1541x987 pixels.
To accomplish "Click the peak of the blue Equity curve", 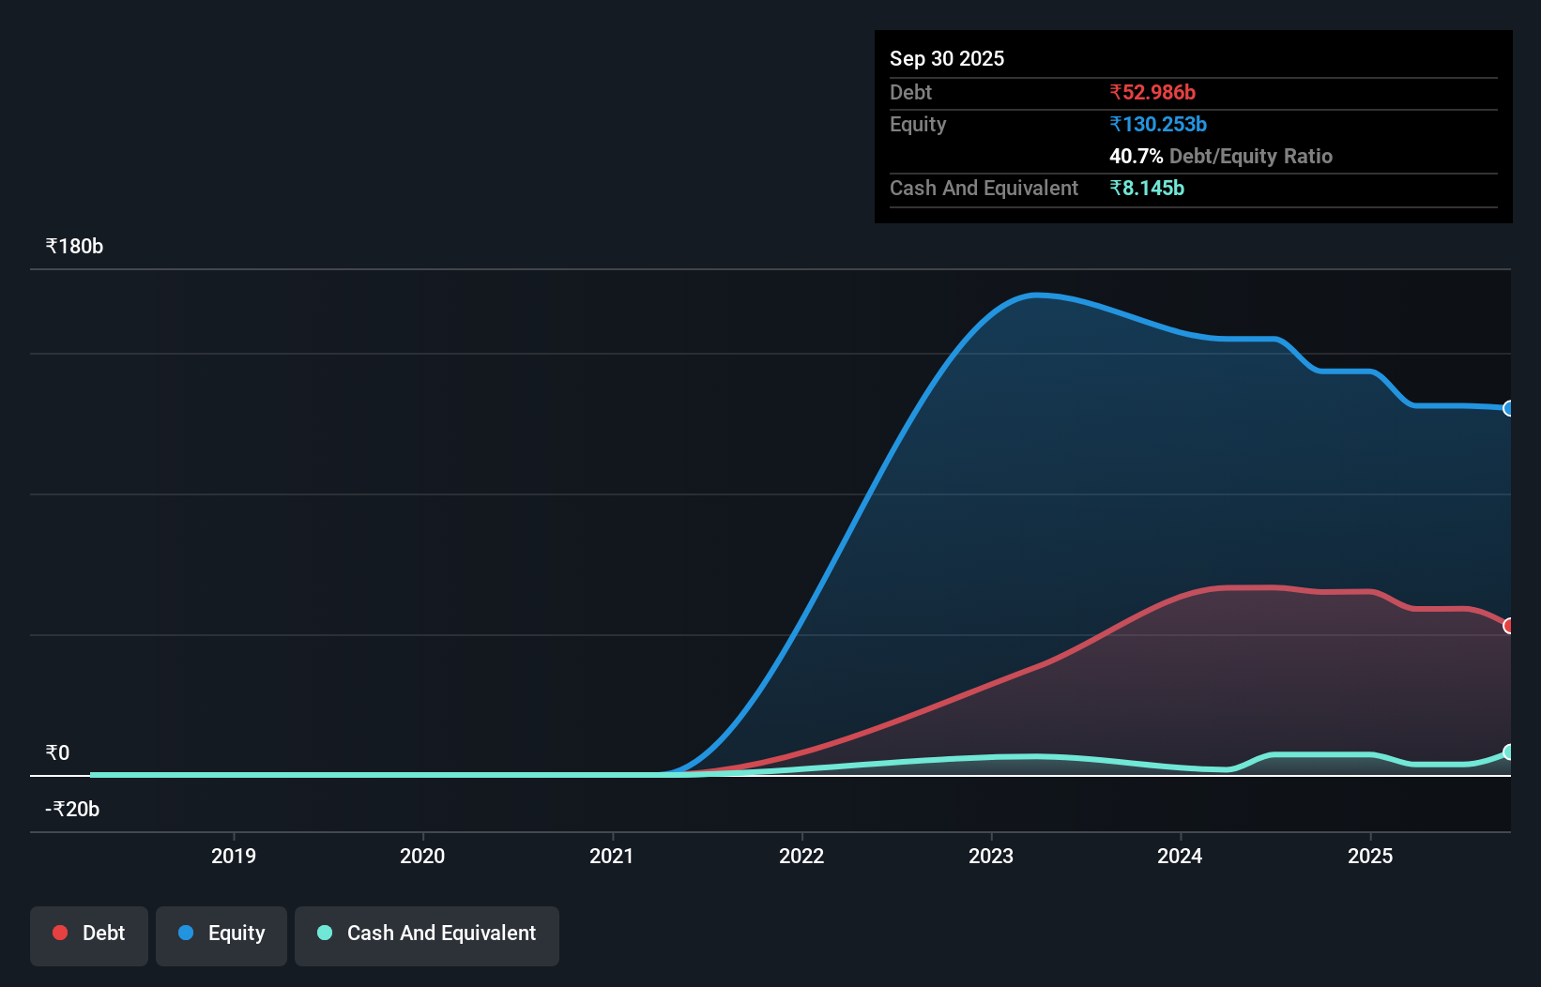I will [1035, 296].
